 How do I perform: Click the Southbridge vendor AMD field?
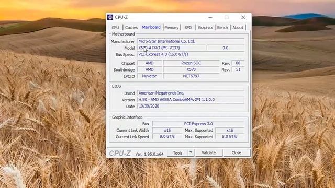150,69
